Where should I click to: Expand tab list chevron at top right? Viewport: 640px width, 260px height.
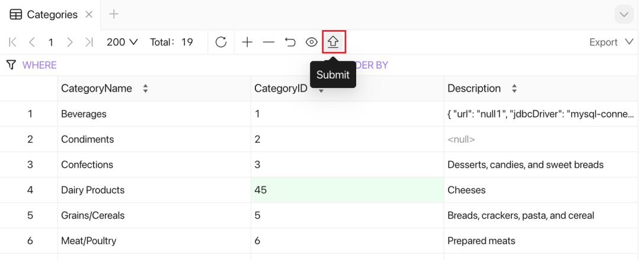click(624, 15)
